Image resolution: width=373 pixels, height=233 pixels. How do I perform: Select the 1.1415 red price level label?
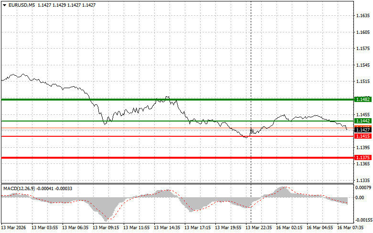[x=363, y=136]
